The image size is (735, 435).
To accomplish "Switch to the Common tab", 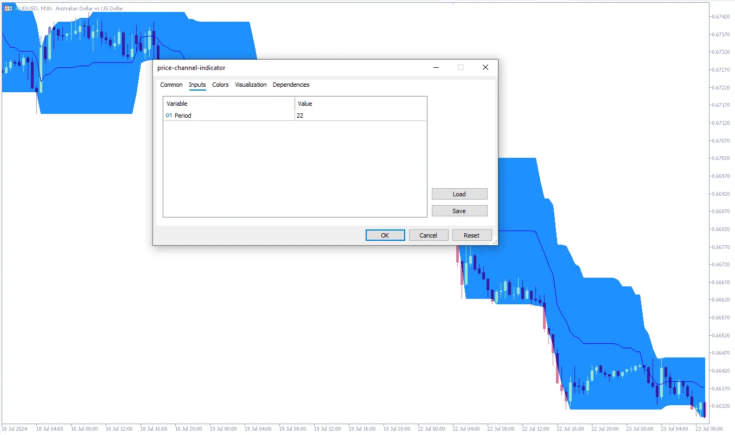I will point(171,85).
